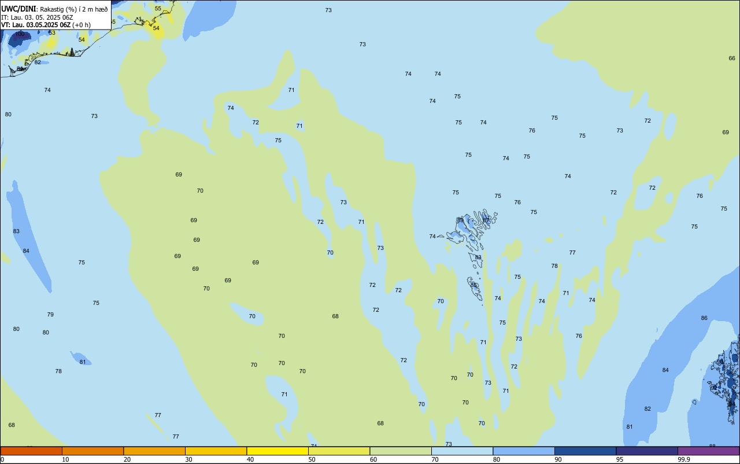Click the legend scale label "90"

click(558, 459)
